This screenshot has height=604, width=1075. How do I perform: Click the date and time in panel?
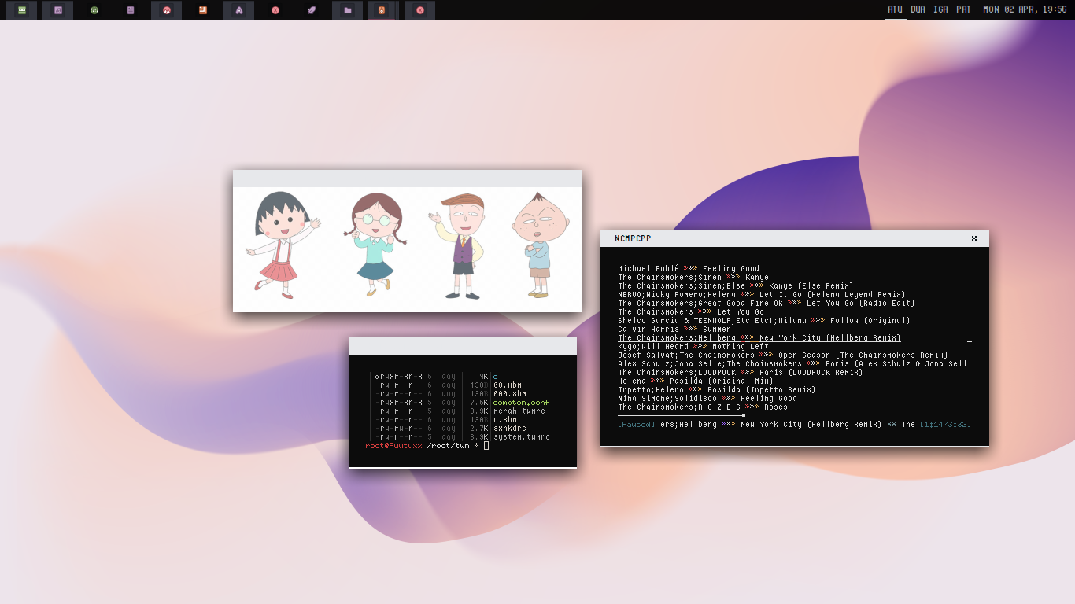(x=1025, y=9)
